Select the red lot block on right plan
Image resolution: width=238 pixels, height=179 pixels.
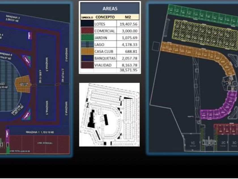(x=226, y=129)
